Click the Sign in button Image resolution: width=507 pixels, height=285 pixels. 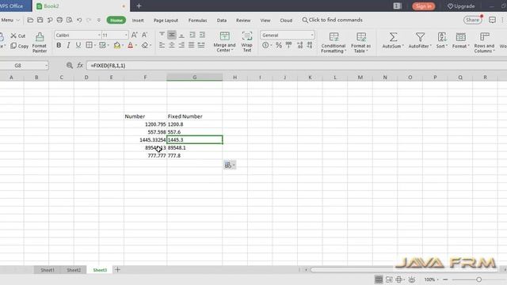pos(423,6)
